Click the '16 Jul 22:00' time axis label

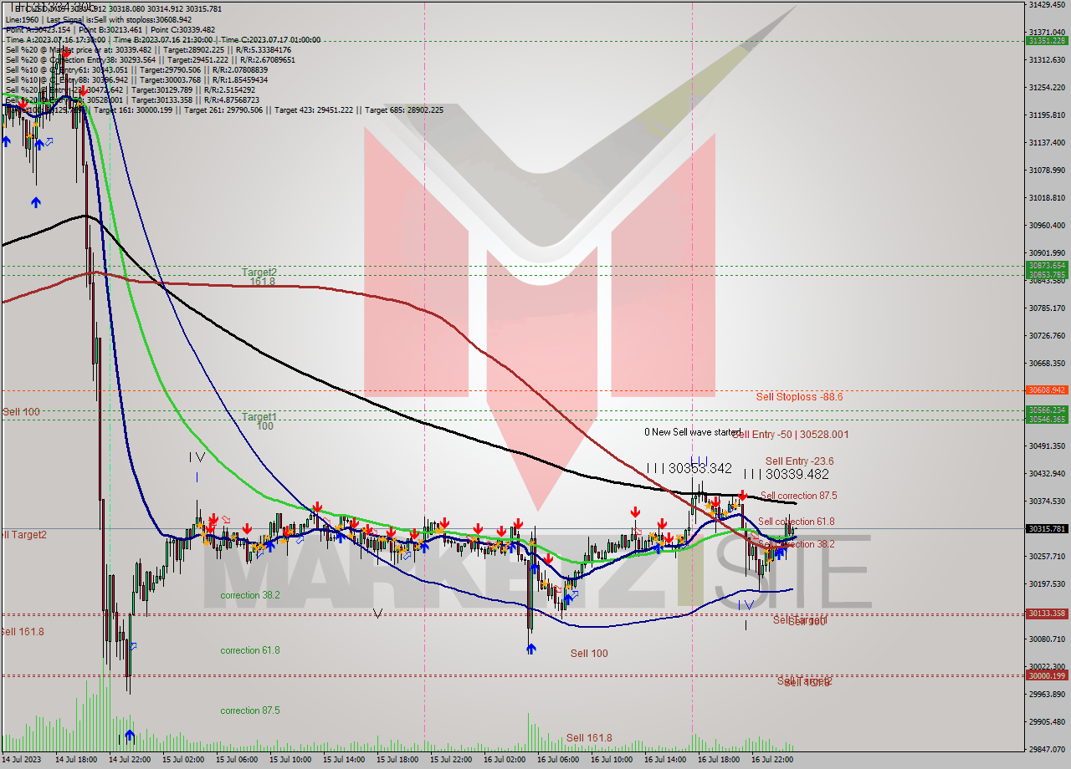tap(771, 760)
